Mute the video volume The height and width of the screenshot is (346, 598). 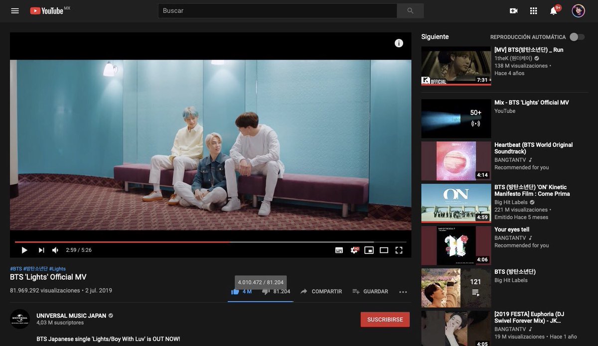click(x=55, y=250)
